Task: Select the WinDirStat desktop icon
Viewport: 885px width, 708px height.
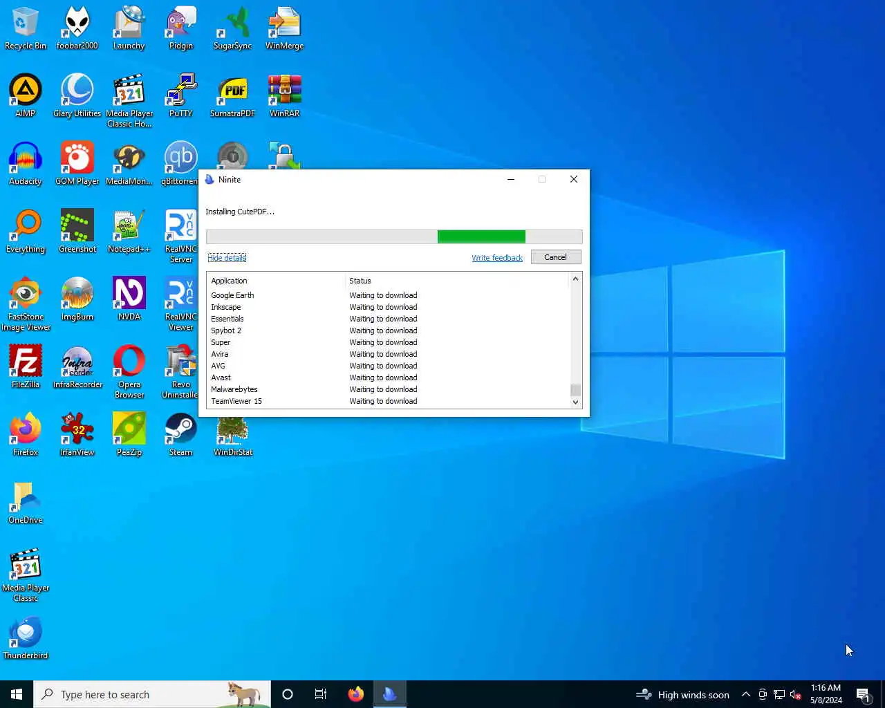Action: (x=233, y=437)
